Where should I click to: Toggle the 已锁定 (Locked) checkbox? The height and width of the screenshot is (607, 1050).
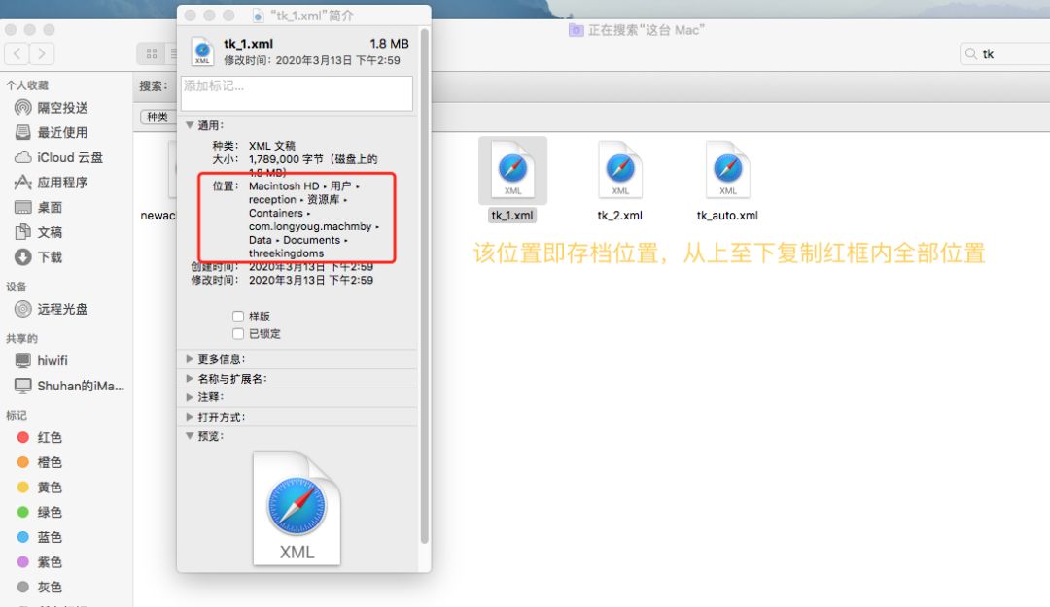[238, 333]
